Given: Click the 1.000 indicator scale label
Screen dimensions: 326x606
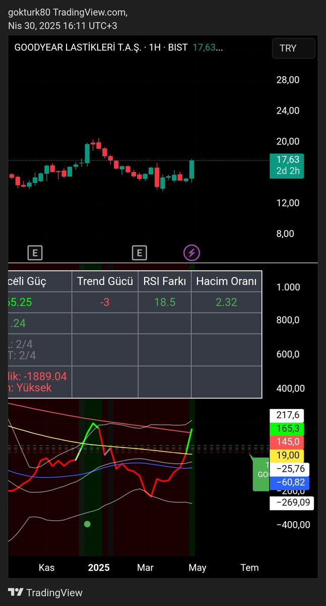Looking at the screenshot, I should 288,287.
